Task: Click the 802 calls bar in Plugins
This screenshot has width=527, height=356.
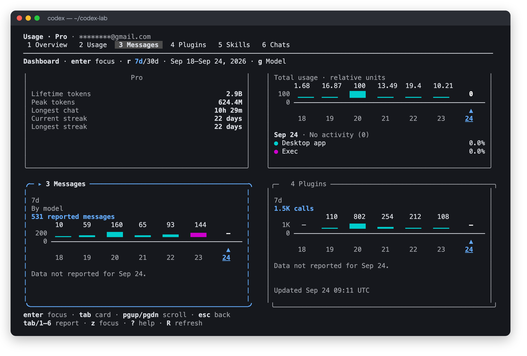Action: click(x=357, y=226)
